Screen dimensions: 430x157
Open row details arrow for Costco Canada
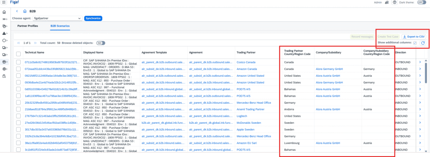click(x=420, y=62)
